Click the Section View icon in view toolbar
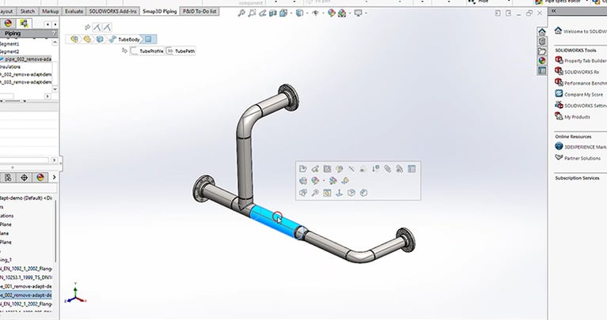 point(273,13)
